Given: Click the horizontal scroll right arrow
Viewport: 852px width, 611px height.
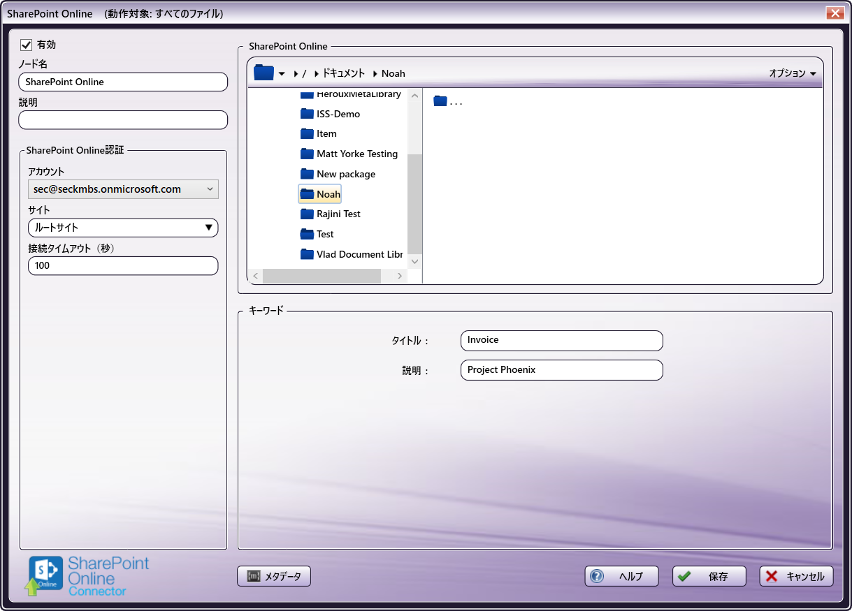Looking at the screenshot, I should click(x=400, y=276).
